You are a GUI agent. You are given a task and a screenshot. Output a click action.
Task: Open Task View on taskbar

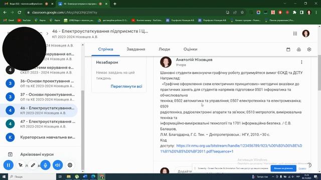(x=60, y=176)
